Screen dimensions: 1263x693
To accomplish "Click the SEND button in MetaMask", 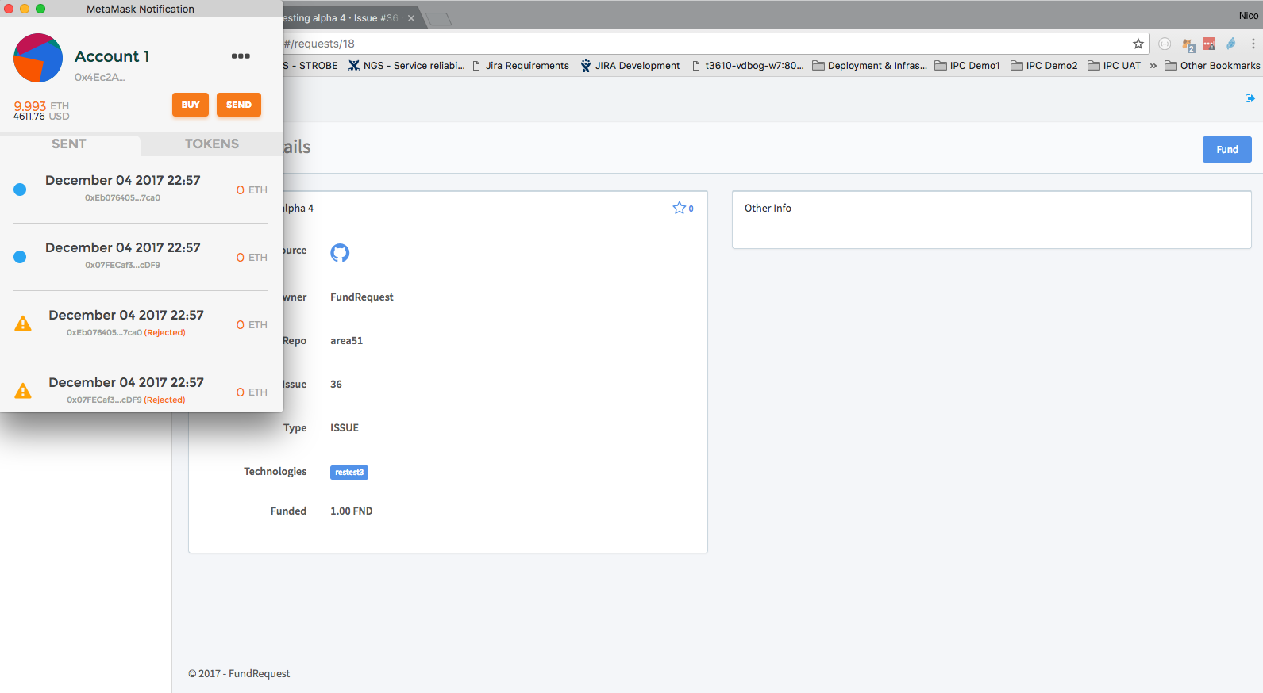I will [x=239, y=105].
